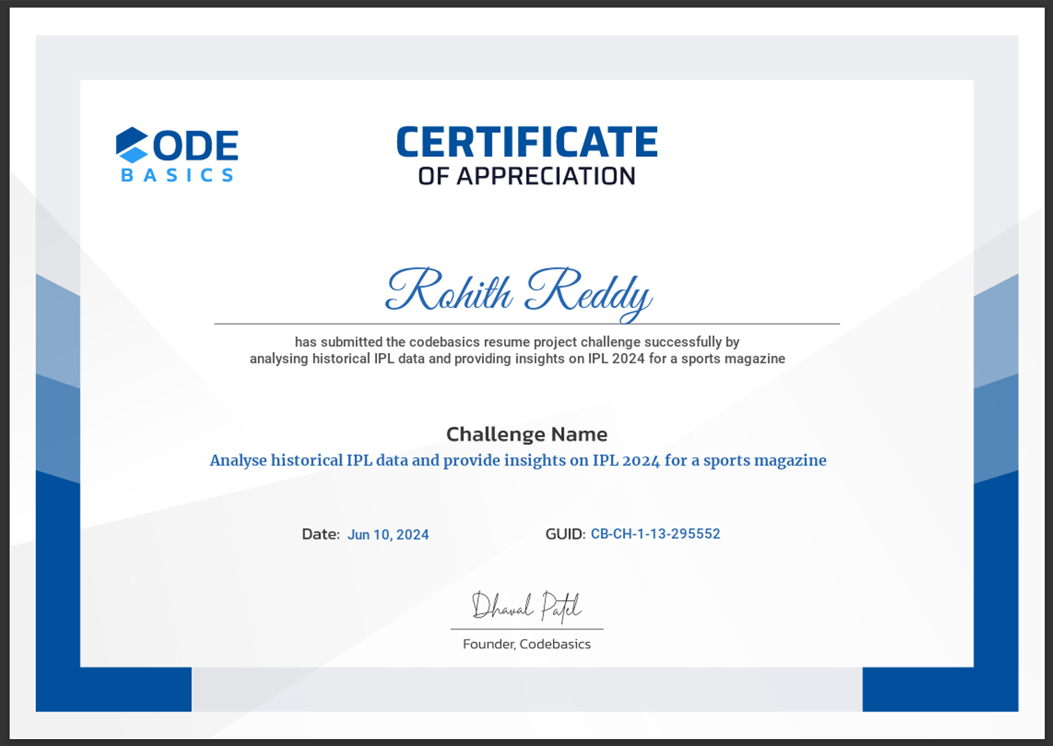Viewport: 1053px width, 746px height.
Task: Click the submission description paragraph
Action: (x=517, y=350)
